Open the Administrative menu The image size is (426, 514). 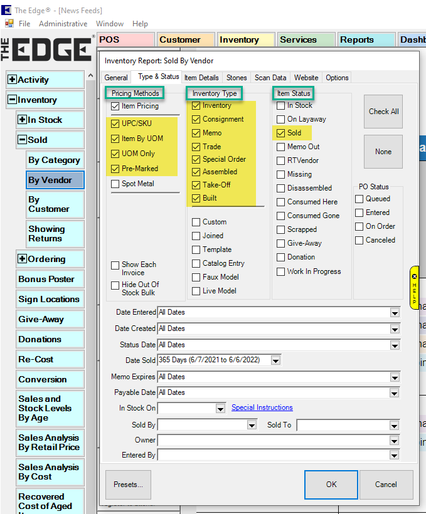(63, 24)
